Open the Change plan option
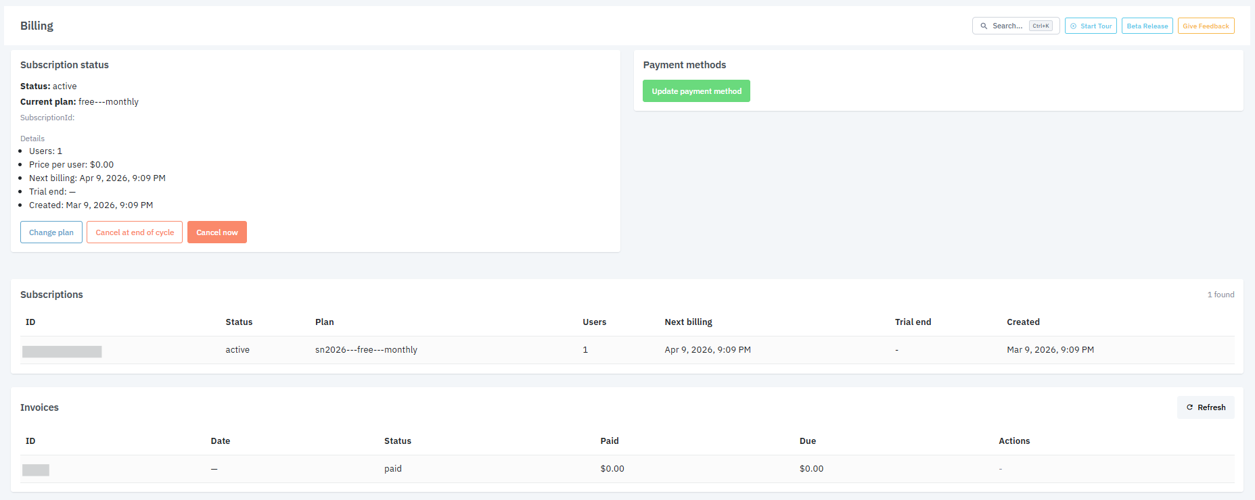1255x500 pixels. (51, 232)
